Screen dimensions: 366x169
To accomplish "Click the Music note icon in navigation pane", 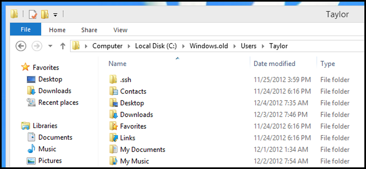I will click(x=31, y=149).
